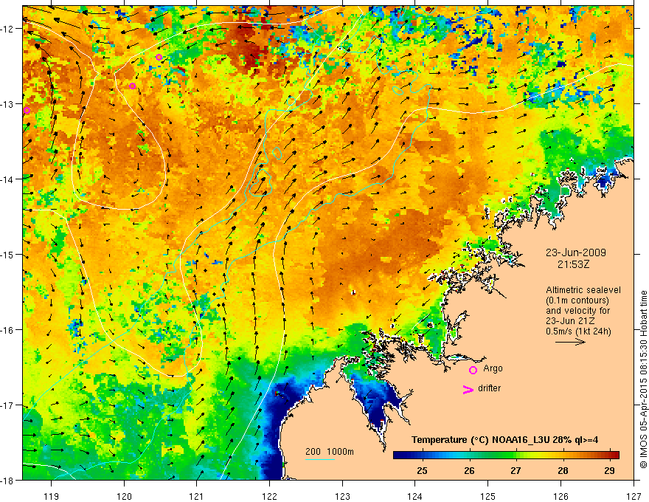
Task: Click the longitude axis label 126
Action: point(560,496)
